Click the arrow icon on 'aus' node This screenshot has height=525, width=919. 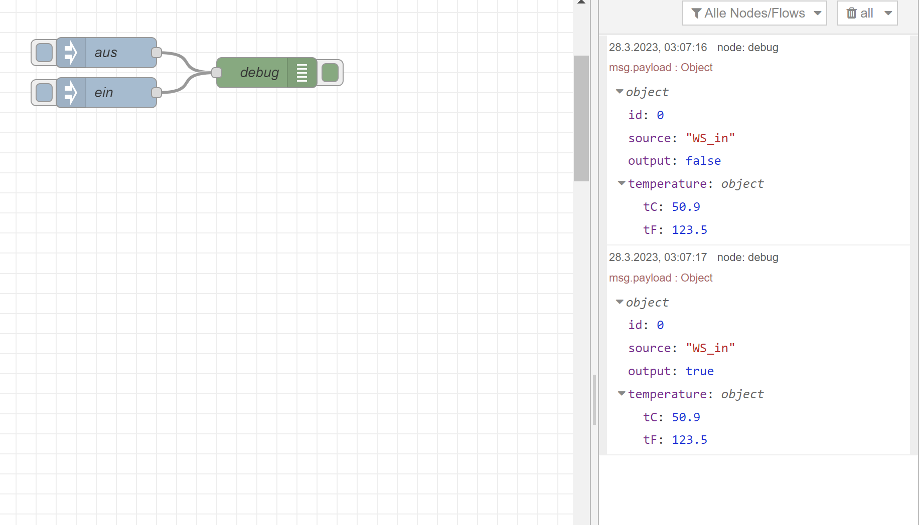[x=71, y=53]
